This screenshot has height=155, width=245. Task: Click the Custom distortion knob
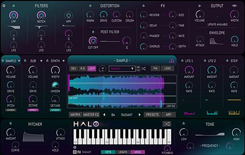point(117,15)
